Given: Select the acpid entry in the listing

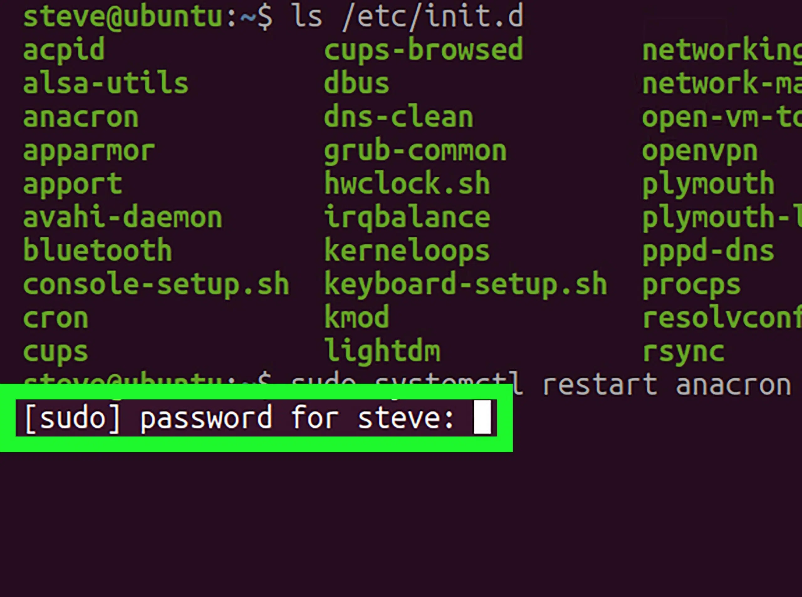Looking at the screenshot, I should point(64,50).
